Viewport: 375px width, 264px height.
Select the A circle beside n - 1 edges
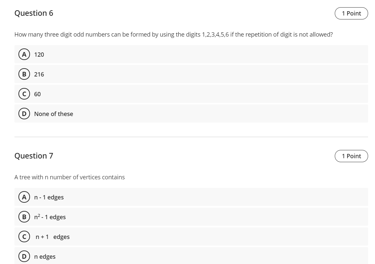coord(24,197)
